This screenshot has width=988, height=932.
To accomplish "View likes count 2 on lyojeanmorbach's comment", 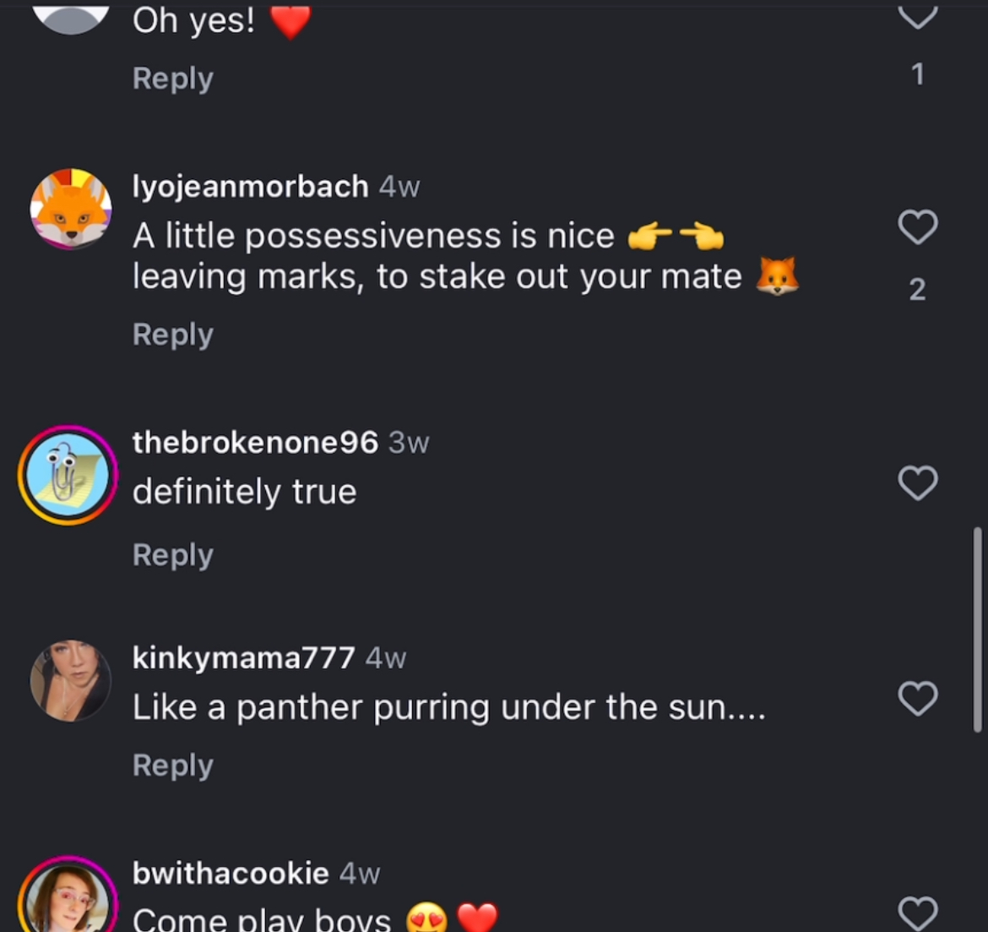I will [x=917, y=290].
